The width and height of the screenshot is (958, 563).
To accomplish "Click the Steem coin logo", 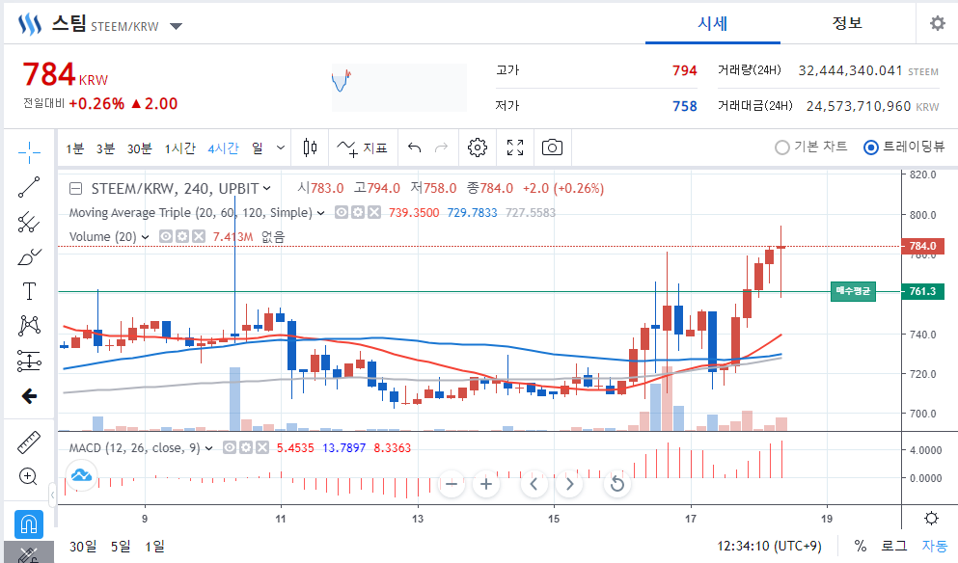I will pyautogui.click(x=29, y=24).
